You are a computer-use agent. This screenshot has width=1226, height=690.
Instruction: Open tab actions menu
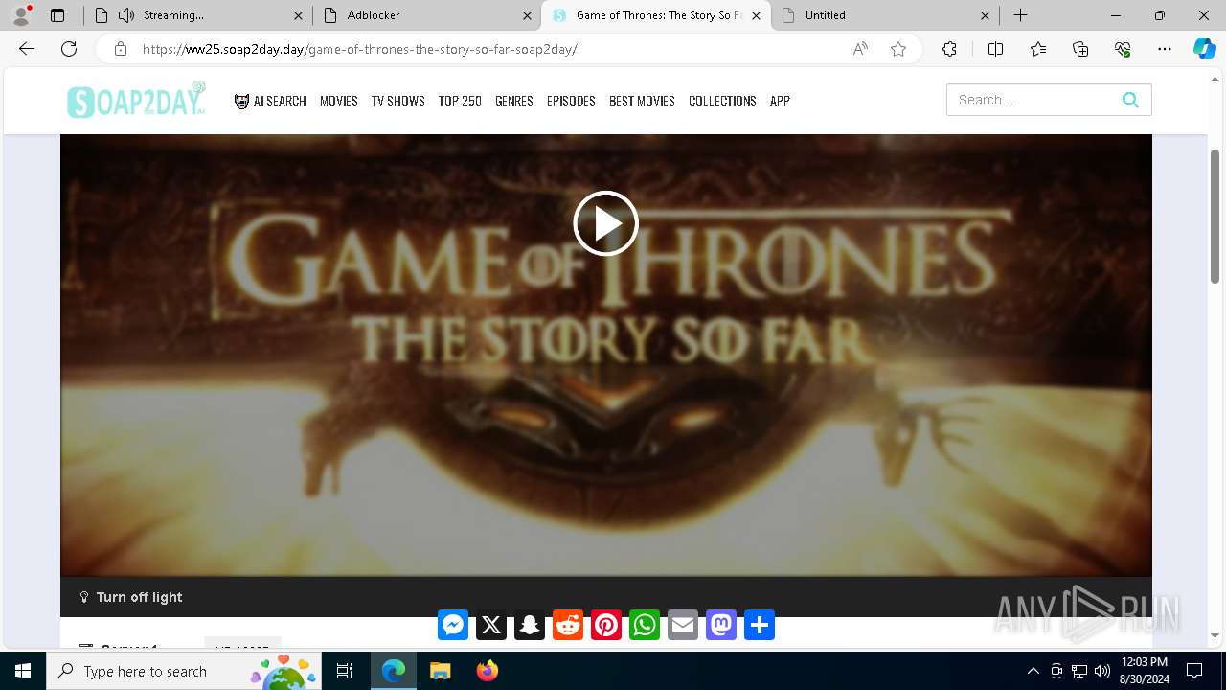(x=57, y=15)
